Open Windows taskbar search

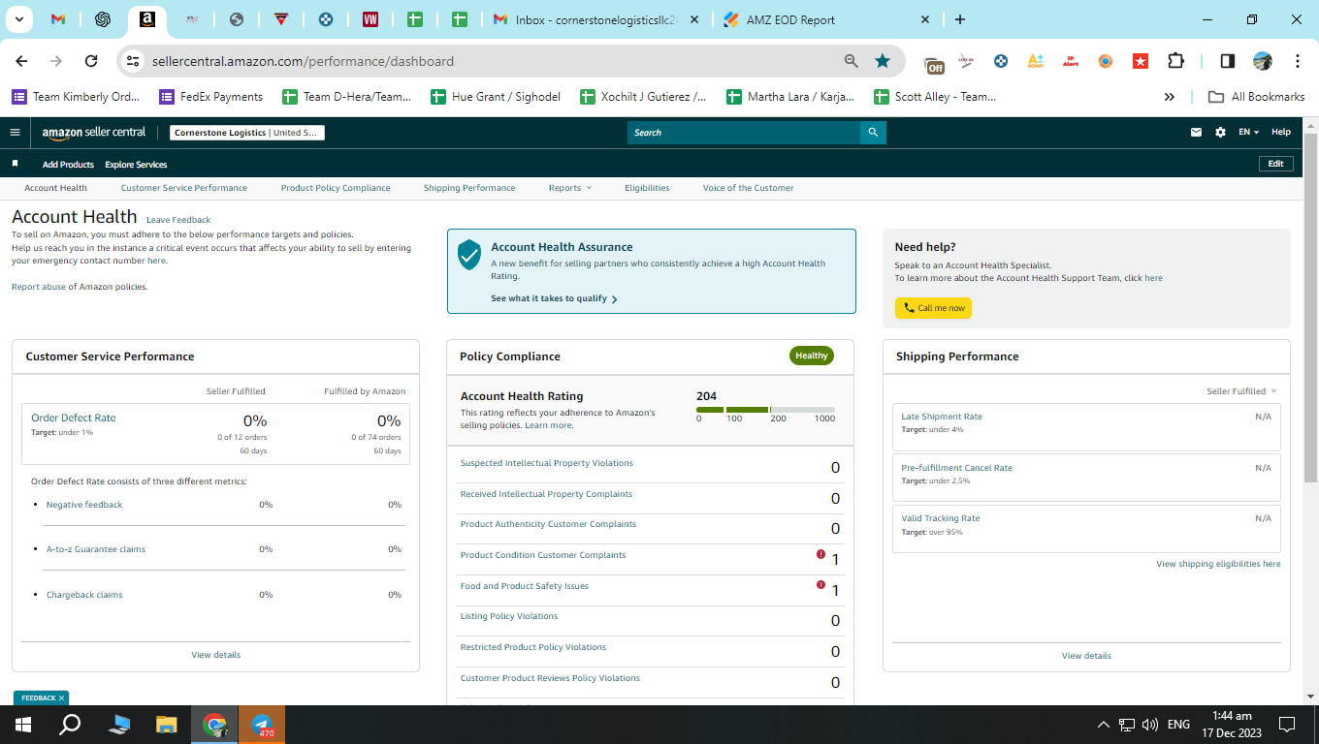point(70,725)
